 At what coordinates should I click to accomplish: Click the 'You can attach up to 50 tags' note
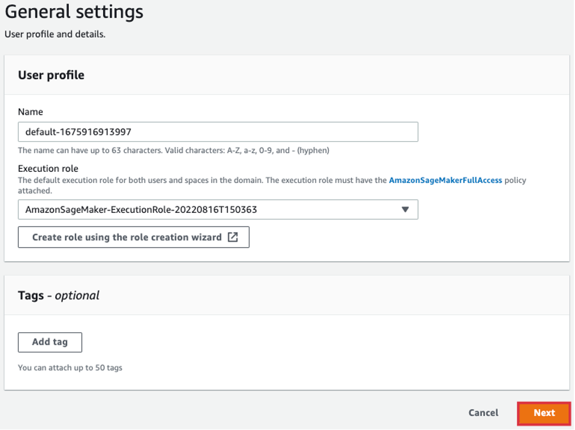(x=70, y=368)
